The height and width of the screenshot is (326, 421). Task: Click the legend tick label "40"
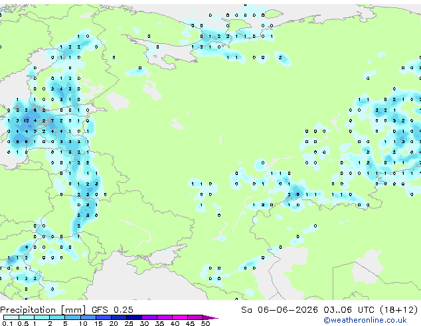coord(175,323)
